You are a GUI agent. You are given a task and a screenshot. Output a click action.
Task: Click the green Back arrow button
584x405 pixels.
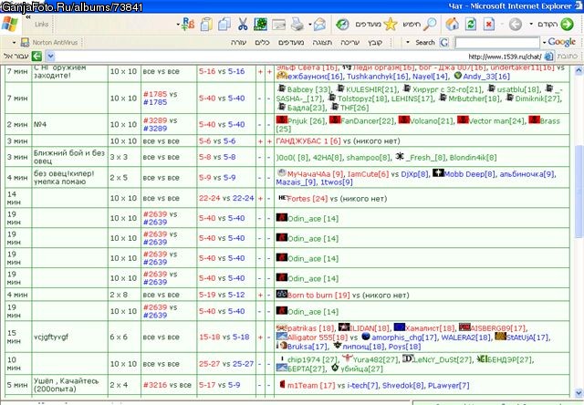pyautogui.click(x=568, y=25)
